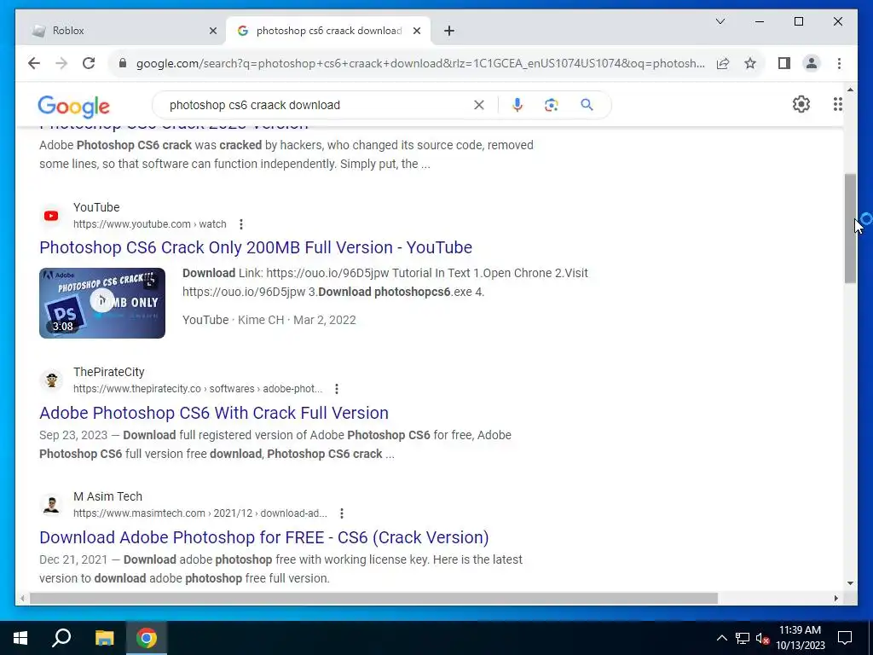Share this page icon in address bar
The height and width of the screenshot is (655, 873).
pos(723,63)
